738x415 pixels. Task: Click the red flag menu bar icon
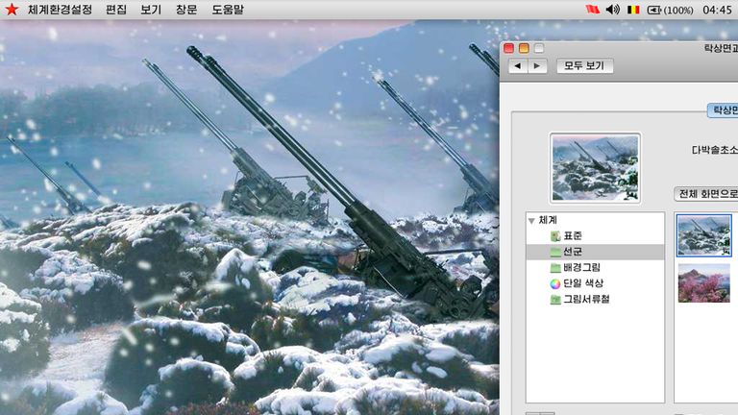coord(591,10)
